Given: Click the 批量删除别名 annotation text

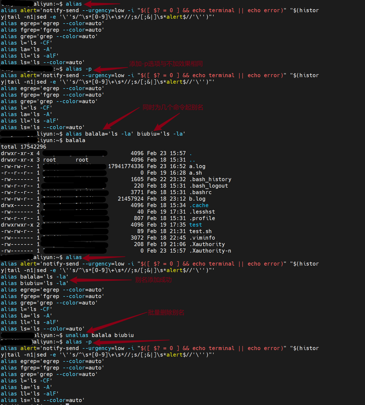Looking at the screenshot, I should click(x=166, y=312).
